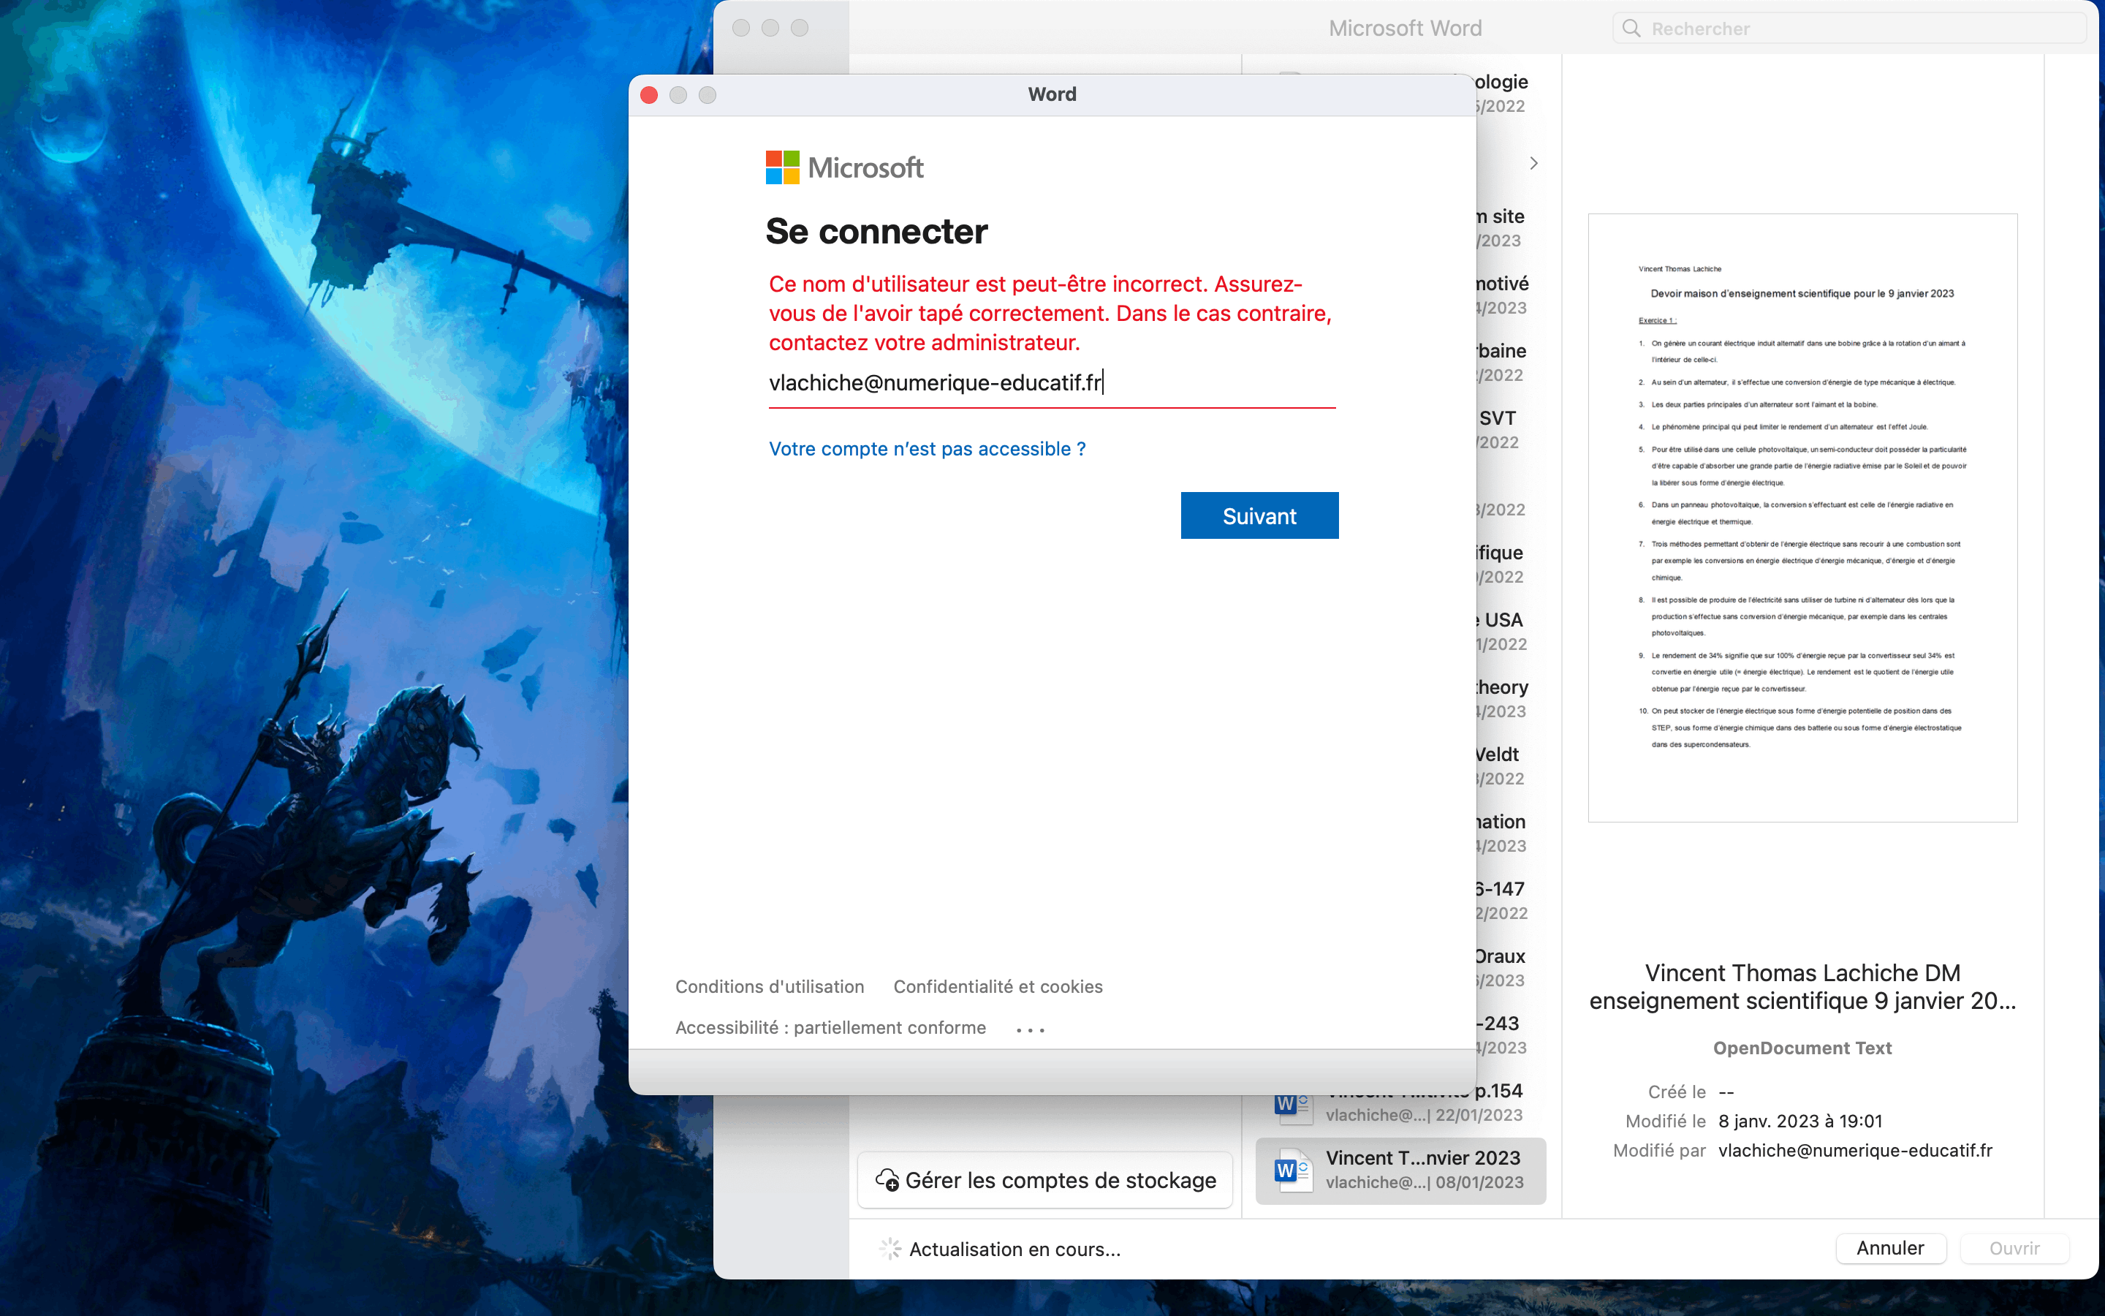This screenshot has height=1316, width=2105.
Task: Click the modified date '8 janv. 2023 à 19:01'
Action: coord(1800,1121)
